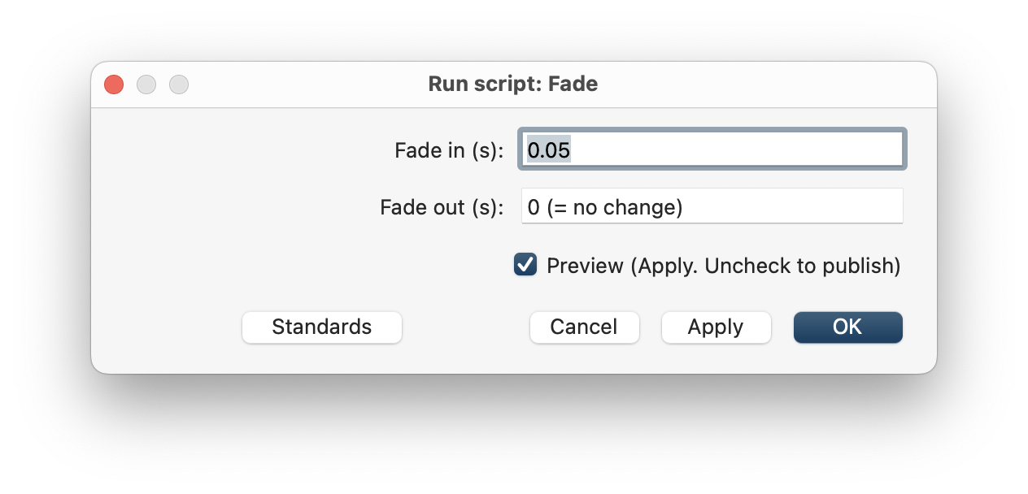Viewport: 1028px width, 494px height.
Task: Click the checkmark in the blue Preview box
Action: pyautogui.click(x=525, y=265)
